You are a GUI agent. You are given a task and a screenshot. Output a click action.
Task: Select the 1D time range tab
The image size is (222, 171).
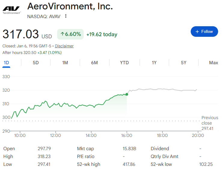(6, 63)
